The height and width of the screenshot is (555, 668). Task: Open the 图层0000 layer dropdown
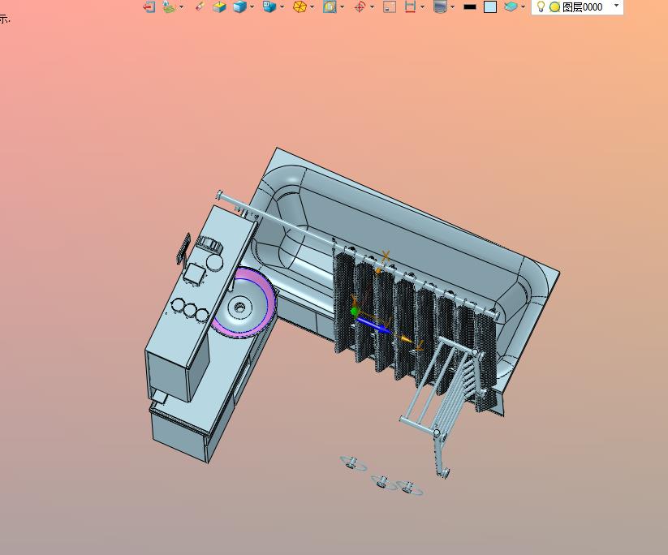(x=616, y=6)
